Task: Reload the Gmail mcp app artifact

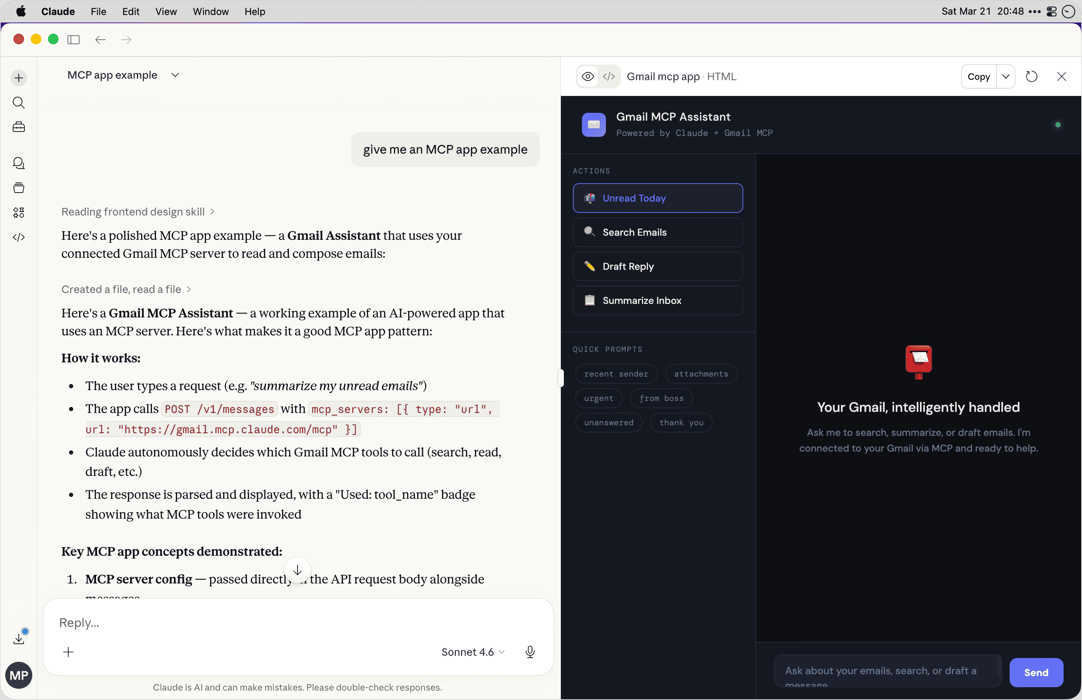Action: pyautogui.click(x=1031, y=77)
